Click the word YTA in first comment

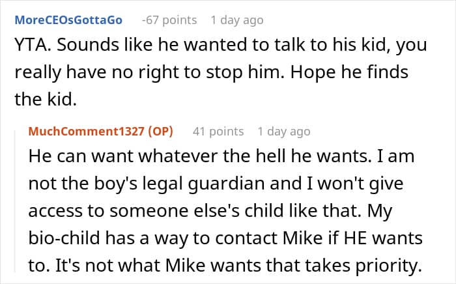tap(31, 45)
